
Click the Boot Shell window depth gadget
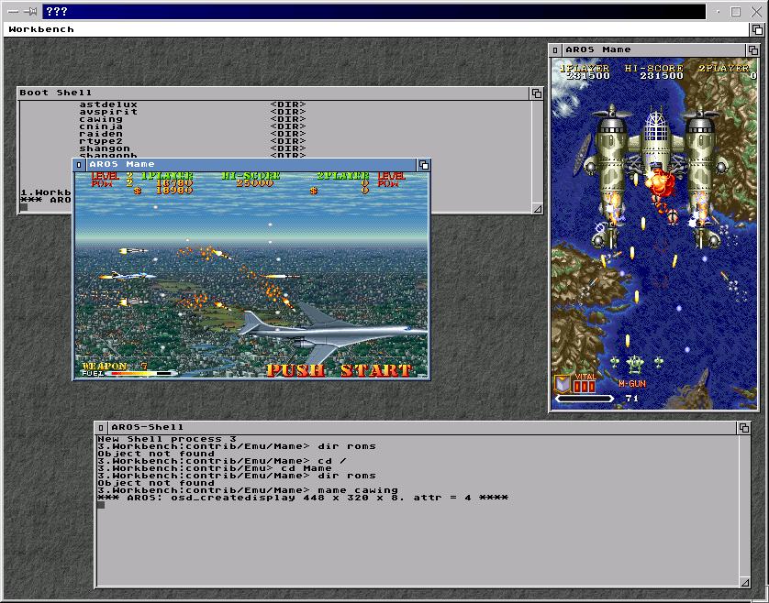pyautogui.click(x=537, y=93)
